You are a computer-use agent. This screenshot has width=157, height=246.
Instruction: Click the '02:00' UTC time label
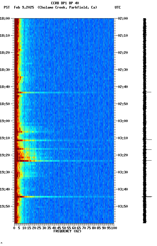tap(123, 19)
